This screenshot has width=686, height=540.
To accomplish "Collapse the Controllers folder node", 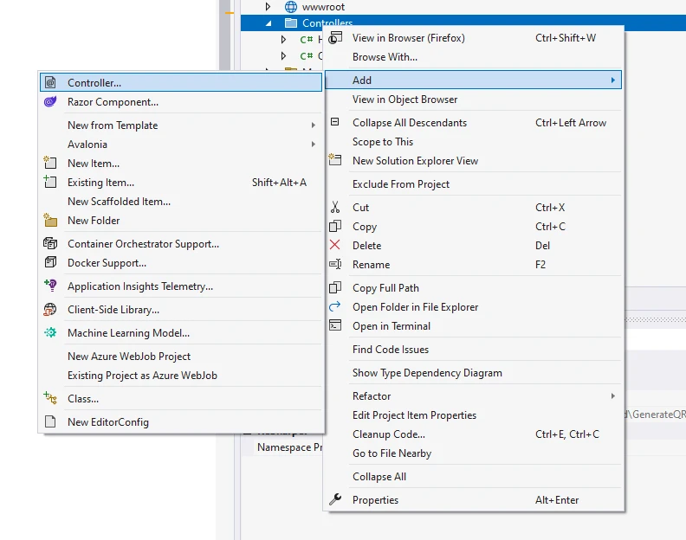I will pyautogui.click(x=269, y=23).
